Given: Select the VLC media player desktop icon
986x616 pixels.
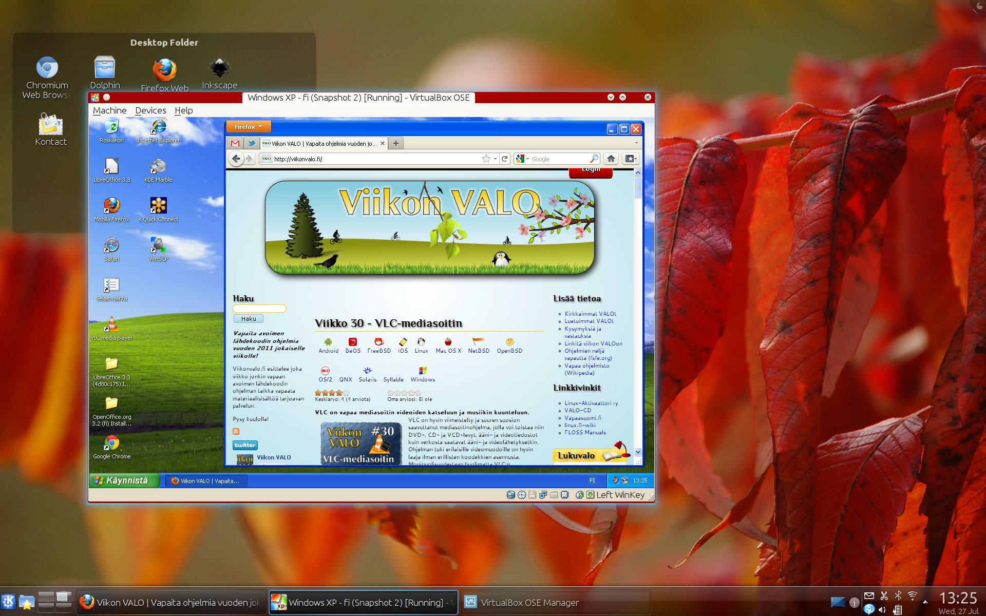Looking at the screenshot, I should 111,329.
